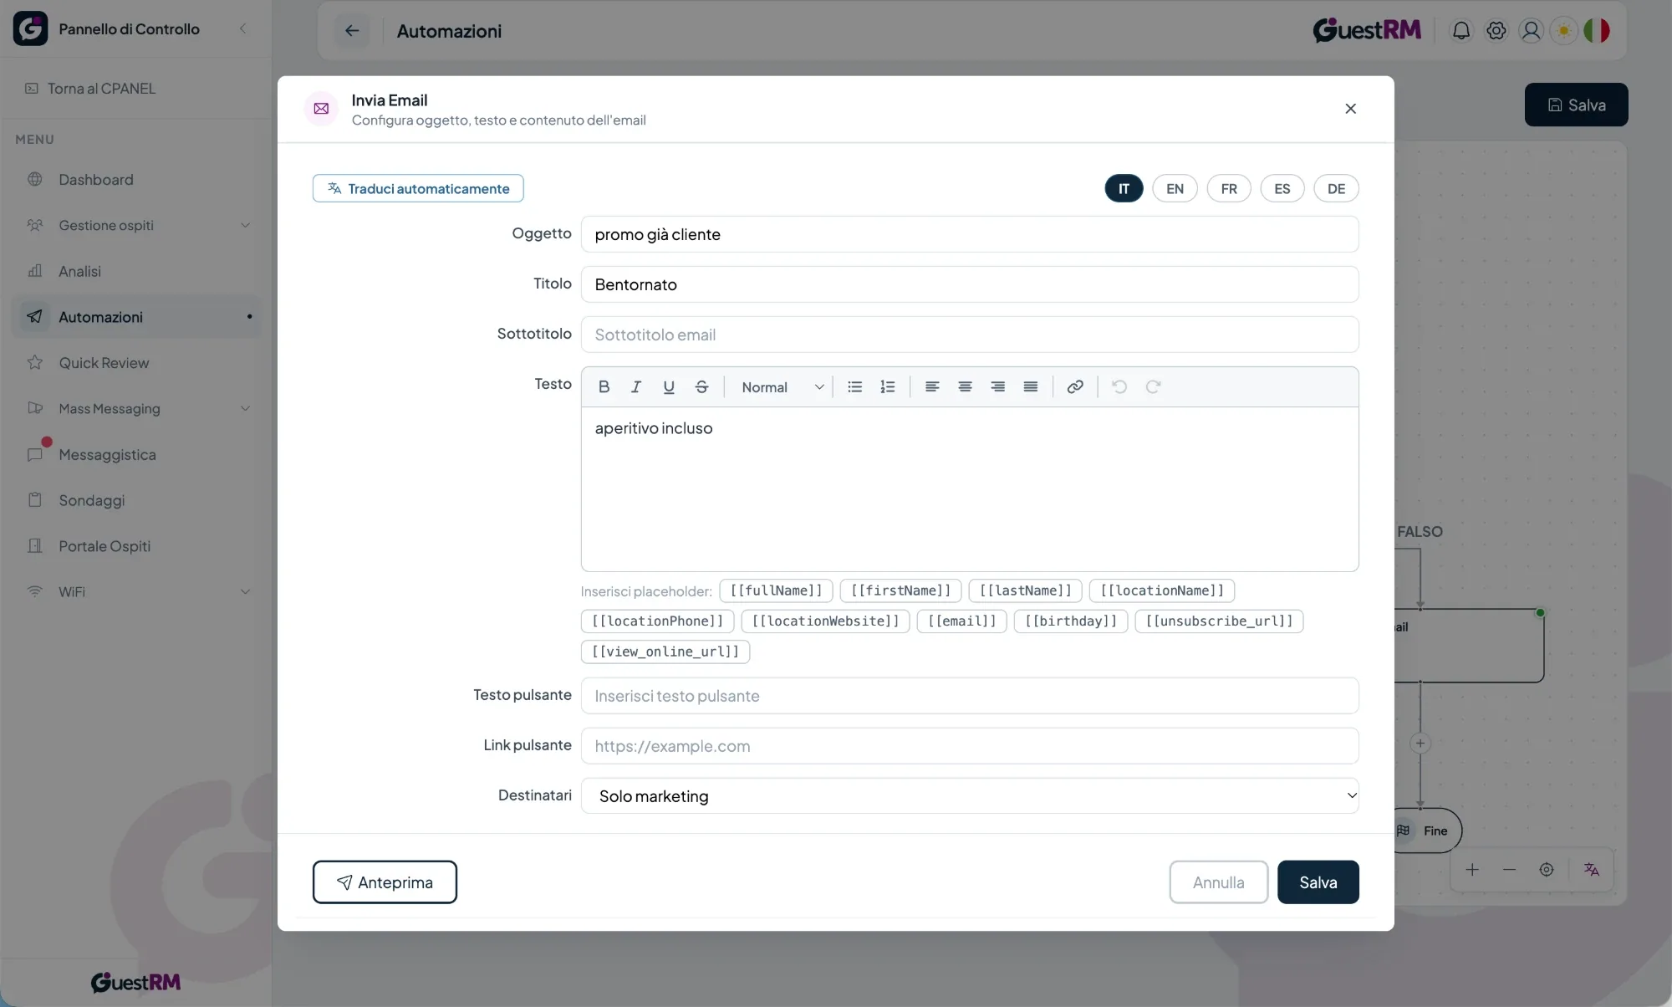Insert a numbered list

(887, 386)
